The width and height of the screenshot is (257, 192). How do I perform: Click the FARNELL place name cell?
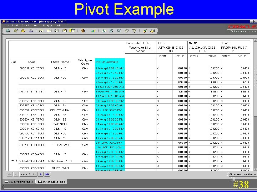[60, 124]
